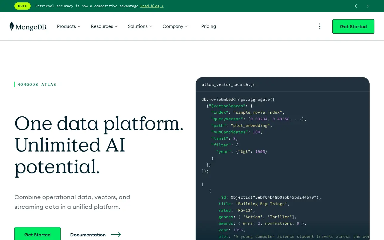Click the arrow beside Documentation
This screenshot has height=240, width=384.
tap(116, 235)
